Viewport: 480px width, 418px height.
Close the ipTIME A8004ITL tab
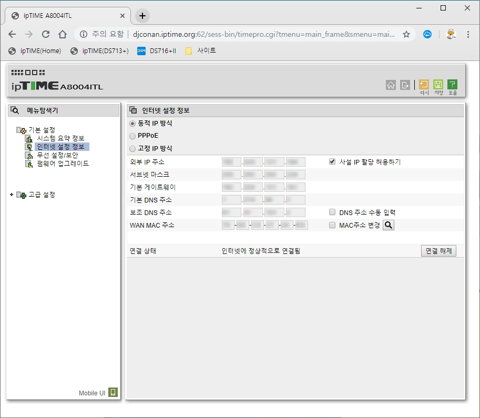coord(122,16)
